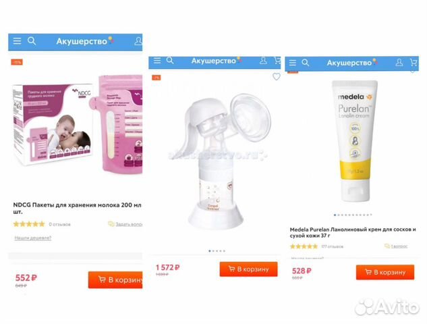Open hamburger menu above Medela cream
Screen dimensions: 427x324
coord(293,63)
